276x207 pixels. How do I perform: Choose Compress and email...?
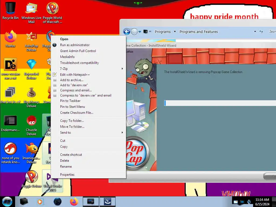[76, 90]
